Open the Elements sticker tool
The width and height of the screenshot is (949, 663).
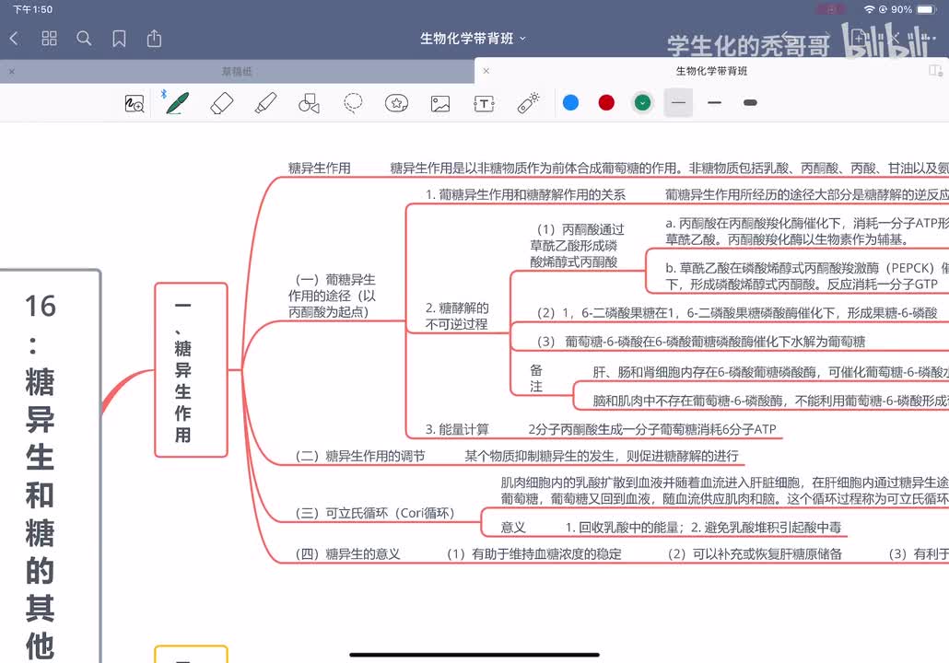396,103
